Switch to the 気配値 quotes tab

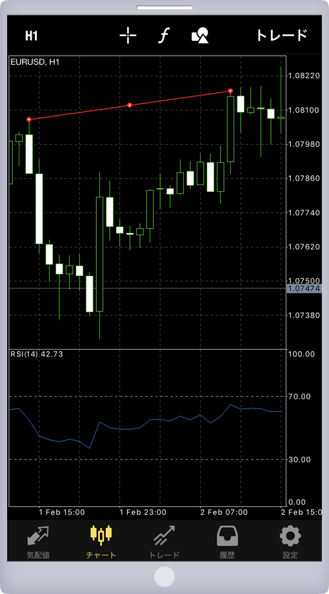38,542
